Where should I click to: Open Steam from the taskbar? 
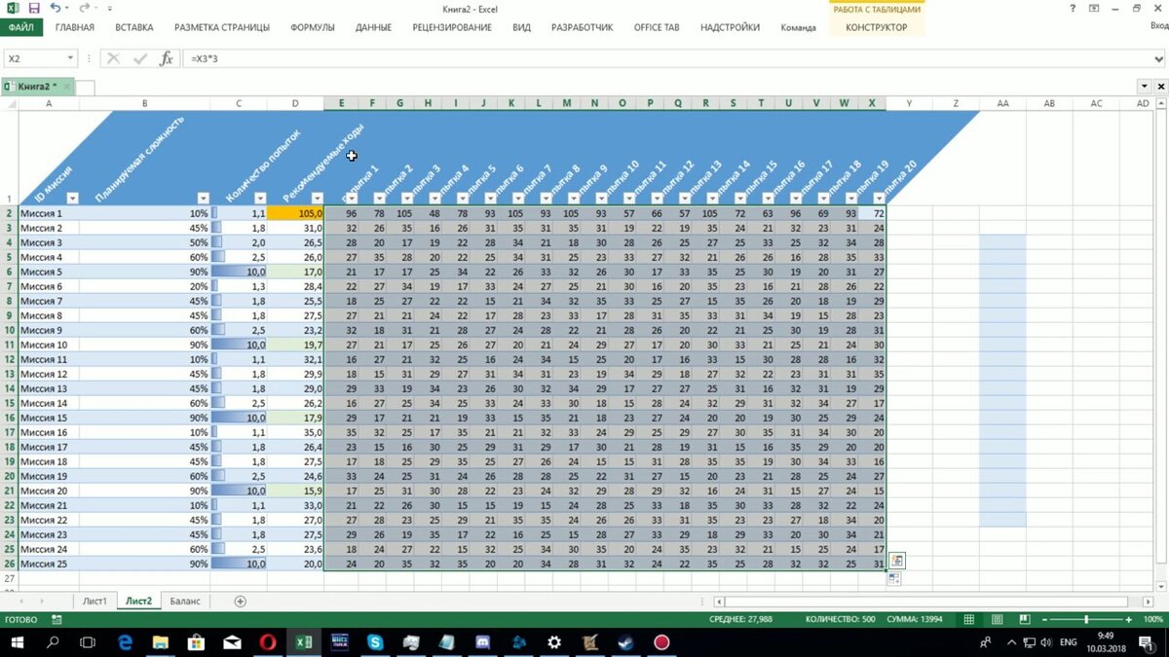625,642
